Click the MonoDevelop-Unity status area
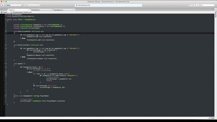 pos(108,5)
